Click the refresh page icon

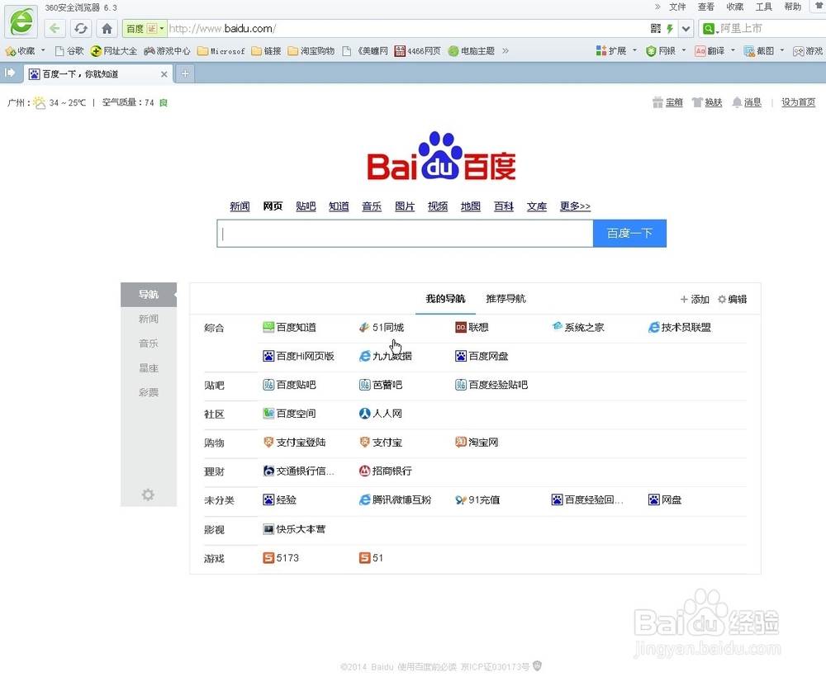click(x=81, y=28)
